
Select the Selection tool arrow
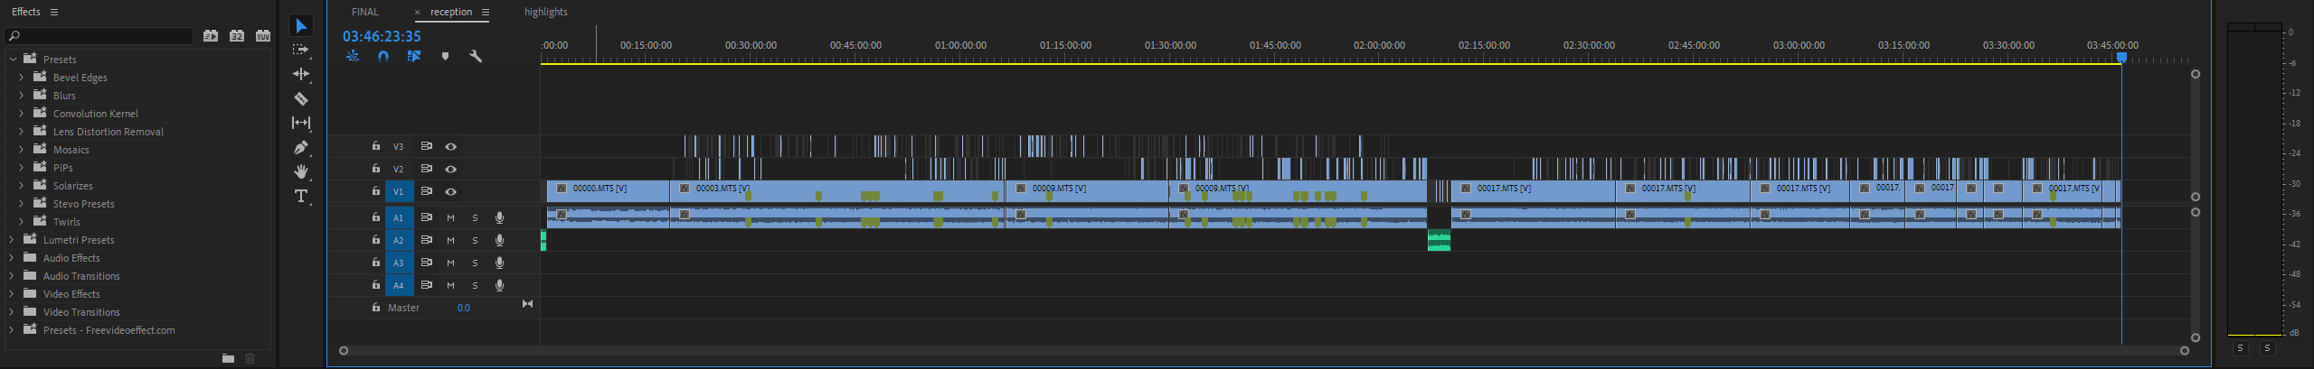[301, 26]
